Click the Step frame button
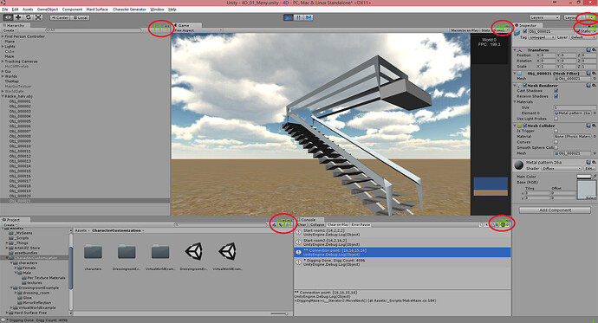Viewport: 598px width, 323px height. click(x=309, y=17)
